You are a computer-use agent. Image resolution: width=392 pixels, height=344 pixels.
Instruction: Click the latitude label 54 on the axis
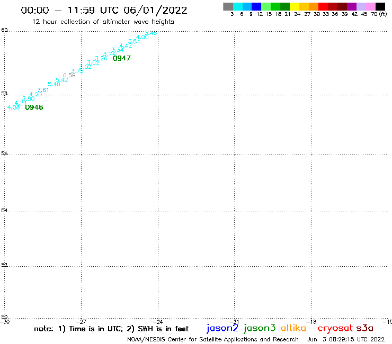coord(4,210)
